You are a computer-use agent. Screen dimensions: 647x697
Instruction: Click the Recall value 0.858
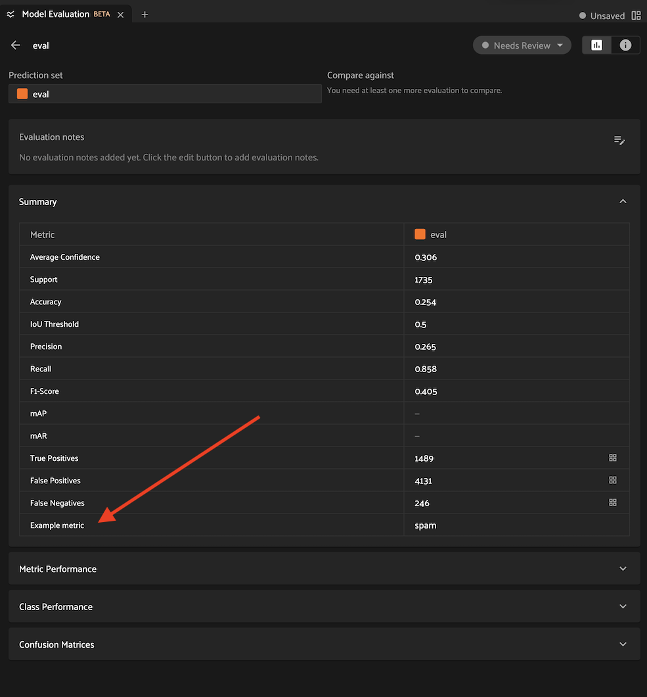426,369
